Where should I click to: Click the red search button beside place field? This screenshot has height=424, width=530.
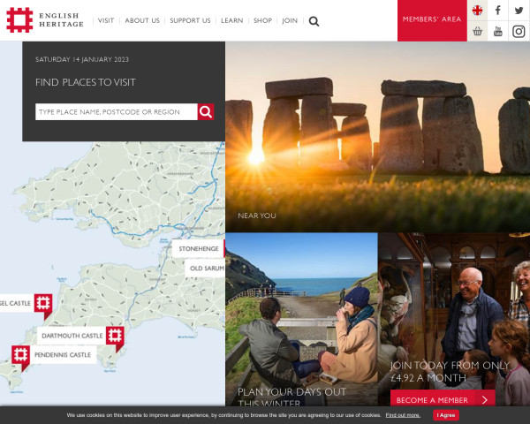[206, 112]
